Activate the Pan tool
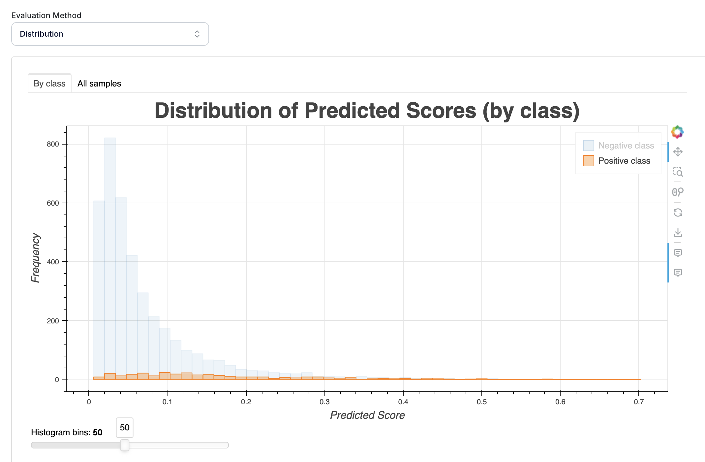Image resolution: width=705 pixels, height=462 pixels. (678, 152)
